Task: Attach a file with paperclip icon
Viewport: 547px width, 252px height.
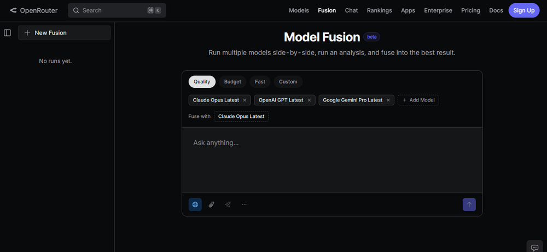Action: [211, 205]
